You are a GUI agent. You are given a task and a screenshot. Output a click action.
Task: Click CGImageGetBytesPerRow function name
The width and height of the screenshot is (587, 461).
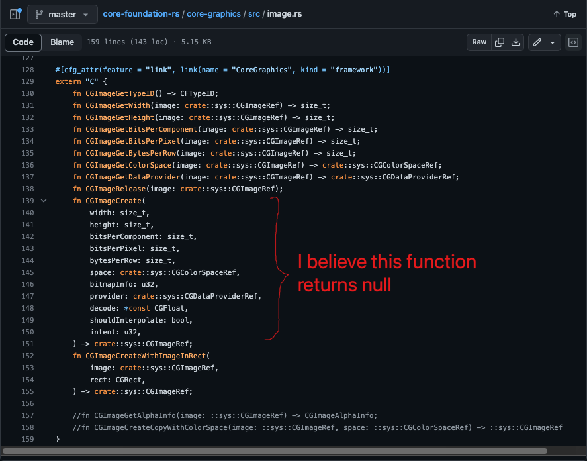coord(130,153)
